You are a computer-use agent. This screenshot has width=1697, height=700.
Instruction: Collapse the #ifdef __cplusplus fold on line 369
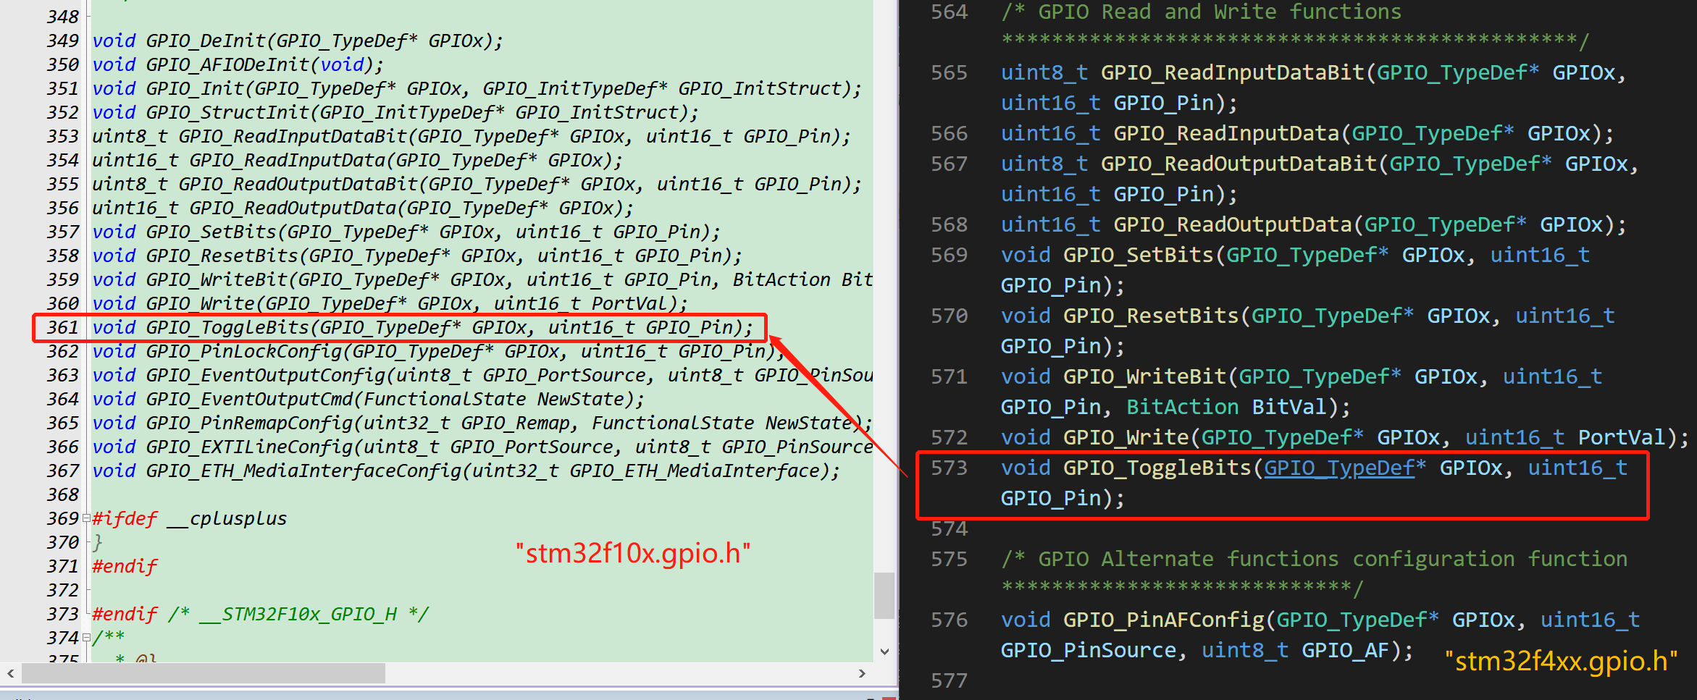pyautogui.click(x=86, y=518)
